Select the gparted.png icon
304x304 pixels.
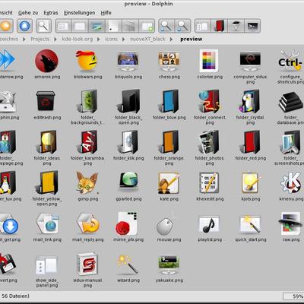(x=128, y=180)
